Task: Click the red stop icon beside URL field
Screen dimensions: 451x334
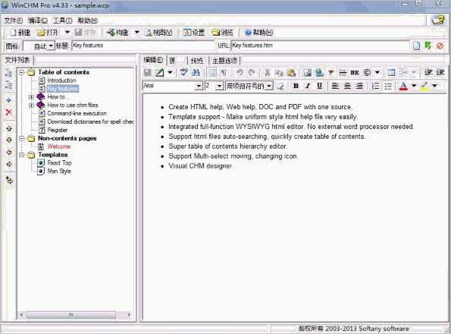Action: [x=440, y=46]
